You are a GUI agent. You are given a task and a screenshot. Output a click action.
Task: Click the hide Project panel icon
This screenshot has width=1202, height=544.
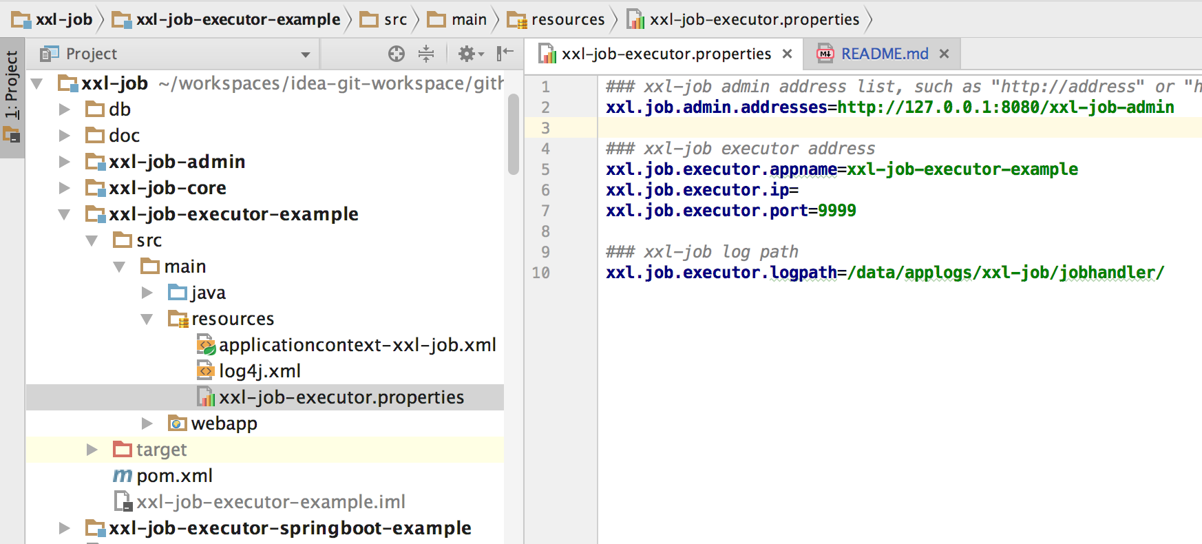(505, 53)
